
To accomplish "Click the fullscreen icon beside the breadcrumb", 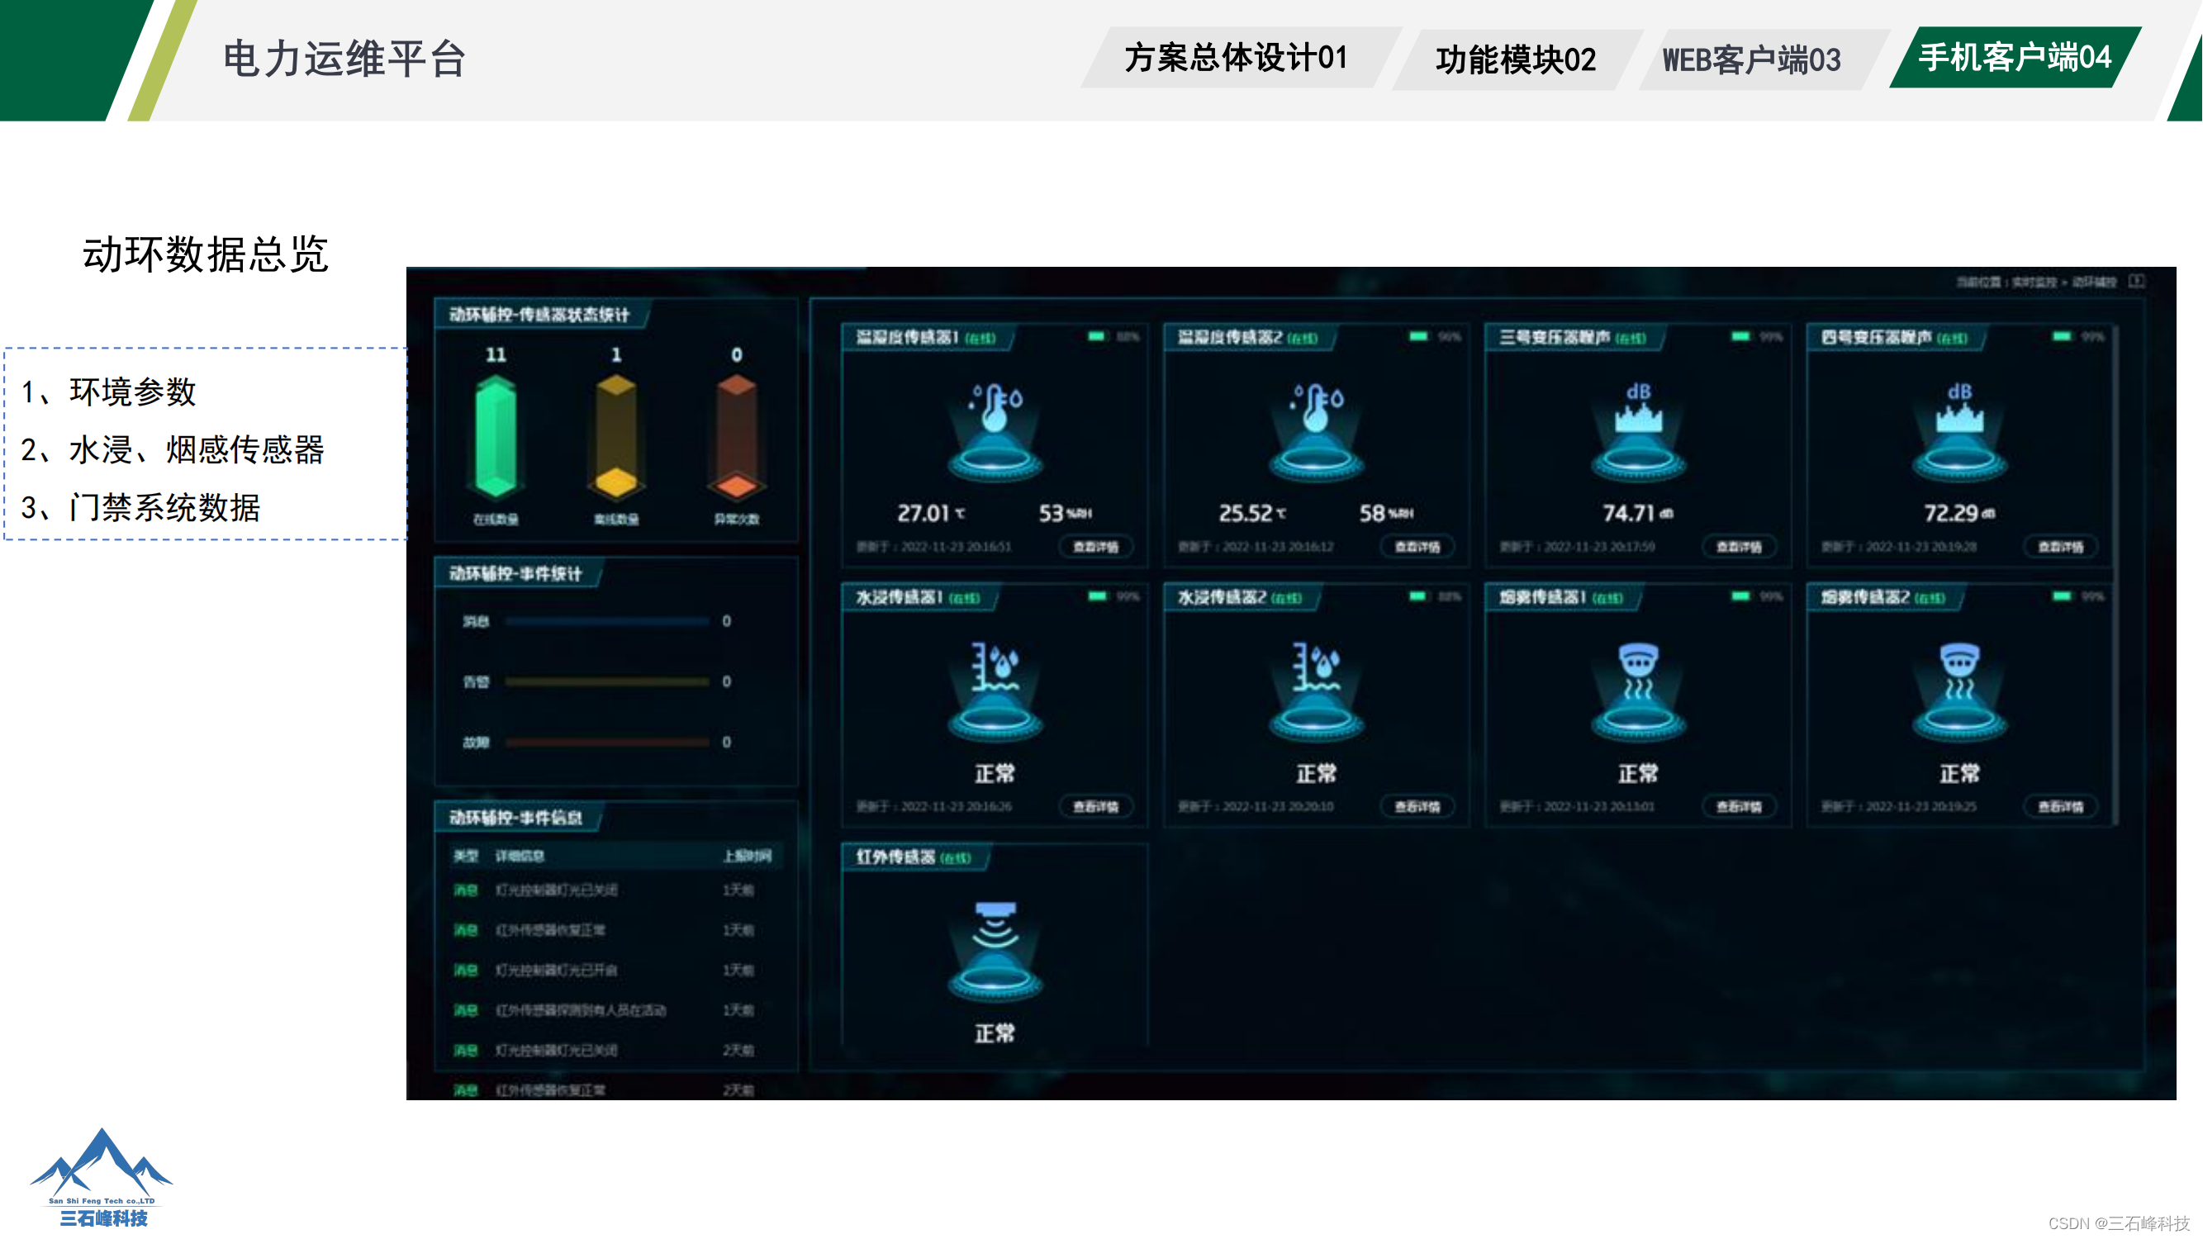I will click(x=2136, y=282).
